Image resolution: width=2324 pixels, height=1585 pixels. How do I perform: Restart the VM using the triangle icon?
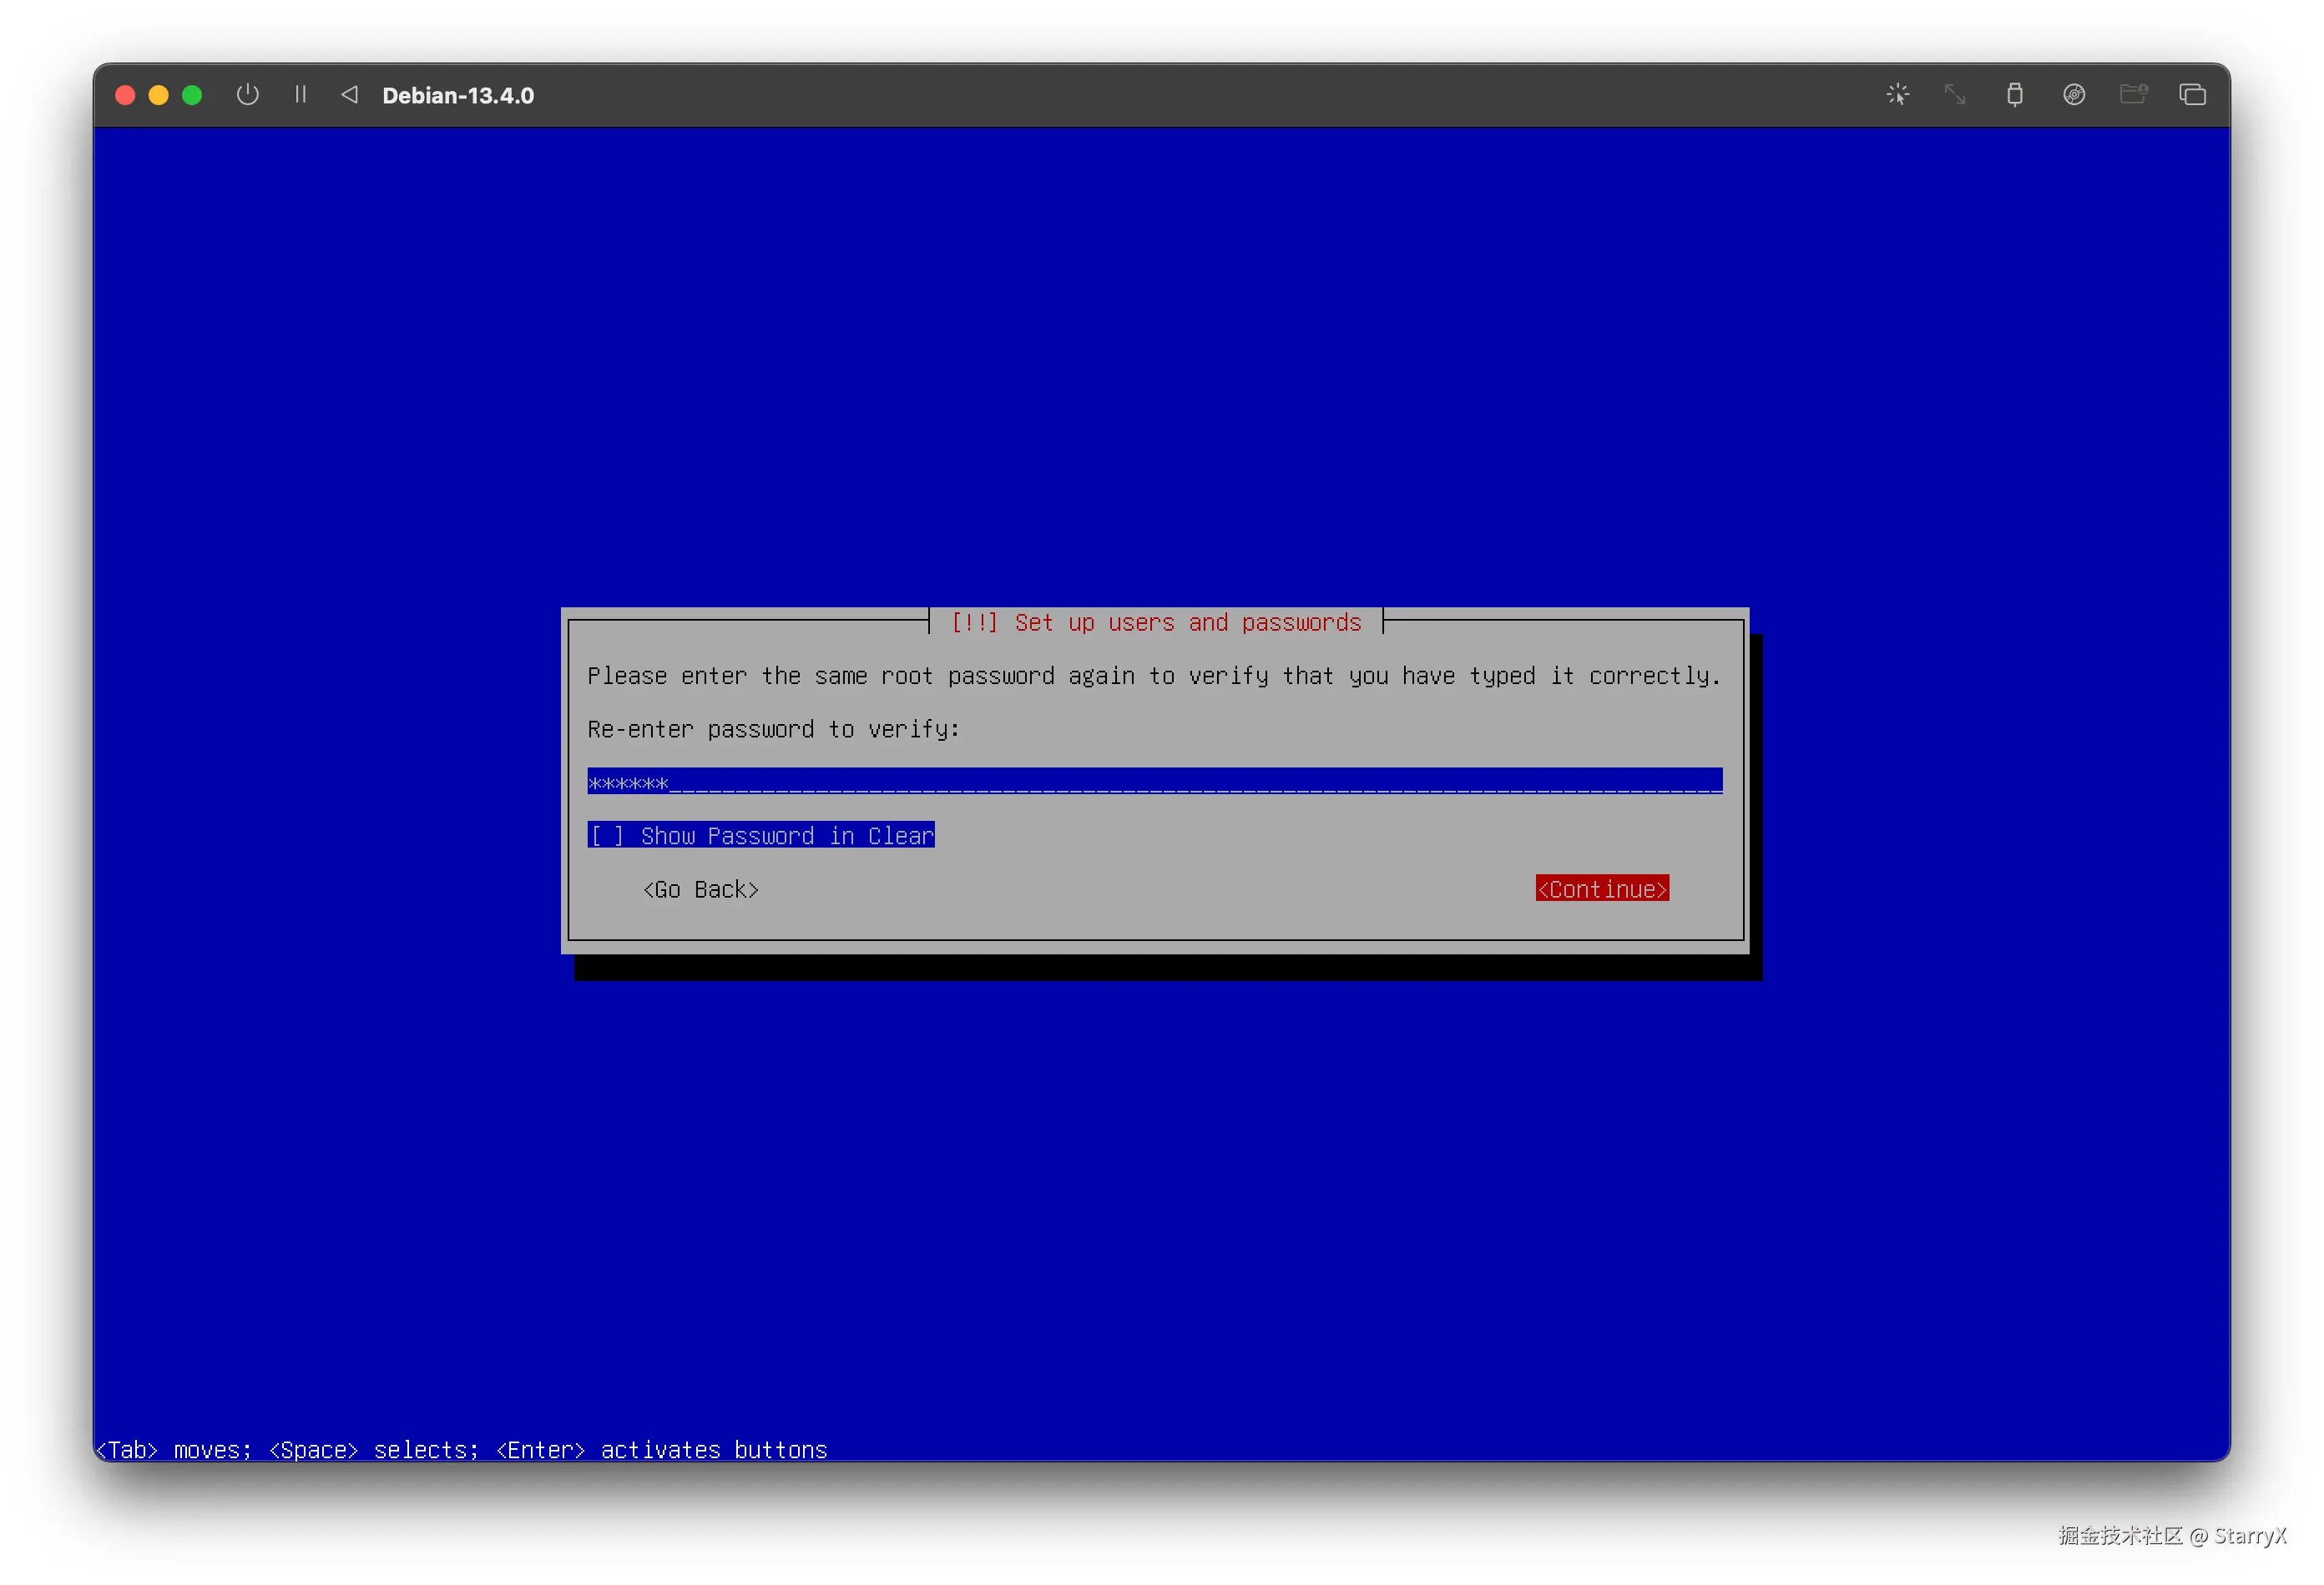pos(349,95)
